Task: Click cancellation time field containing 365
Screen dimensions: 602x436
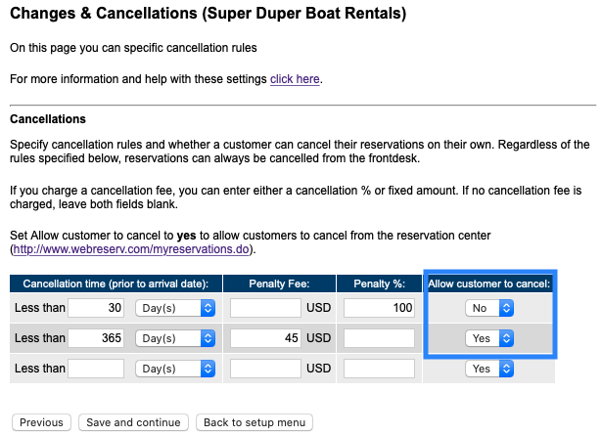Action: pos(96,338)
